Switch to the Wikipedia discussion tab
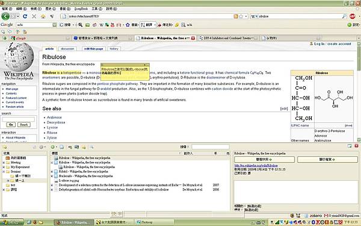The image size is (361, 226). 67,49
